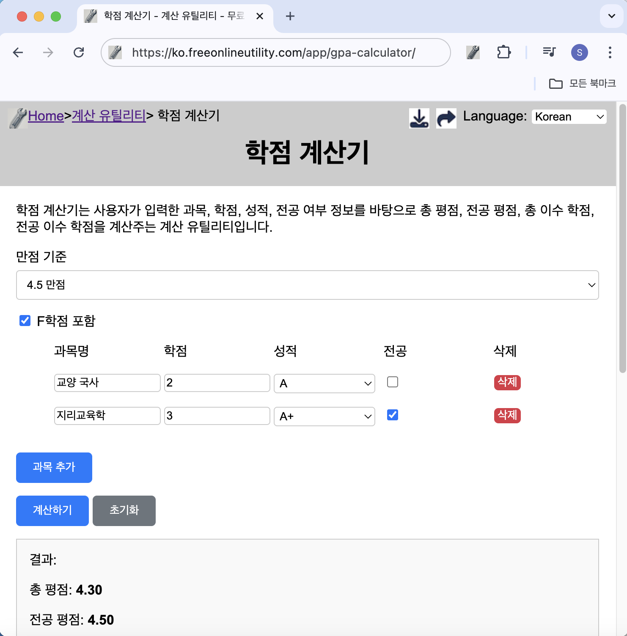
Task: Click the 계산 유틸리티 breadcrumb link
Action: [109, 115]
